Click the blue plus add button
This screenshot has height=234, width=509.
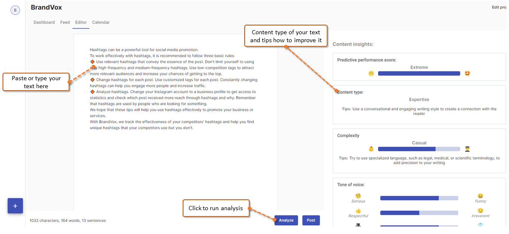[15, 206]
